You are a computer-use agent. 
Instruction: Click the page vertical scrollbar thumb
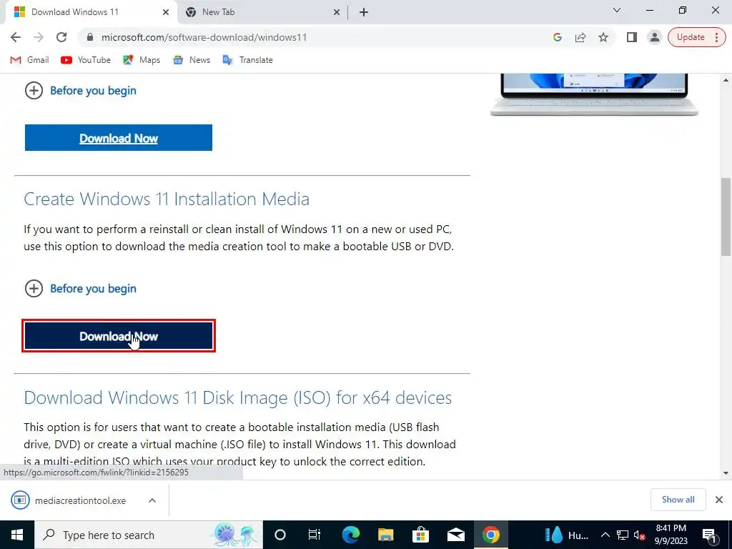click(726, 217)
